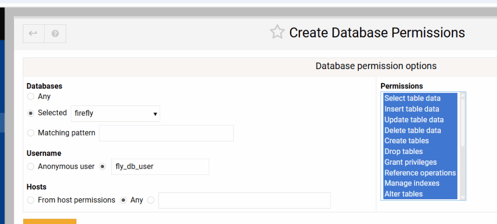Screen dimensions: 497x224
Task: Select Anonymous user radio button
Action: point(31,167)
